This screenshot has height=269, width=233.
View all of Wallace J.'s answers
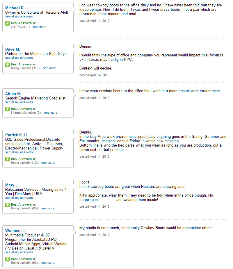coord(19,252)
